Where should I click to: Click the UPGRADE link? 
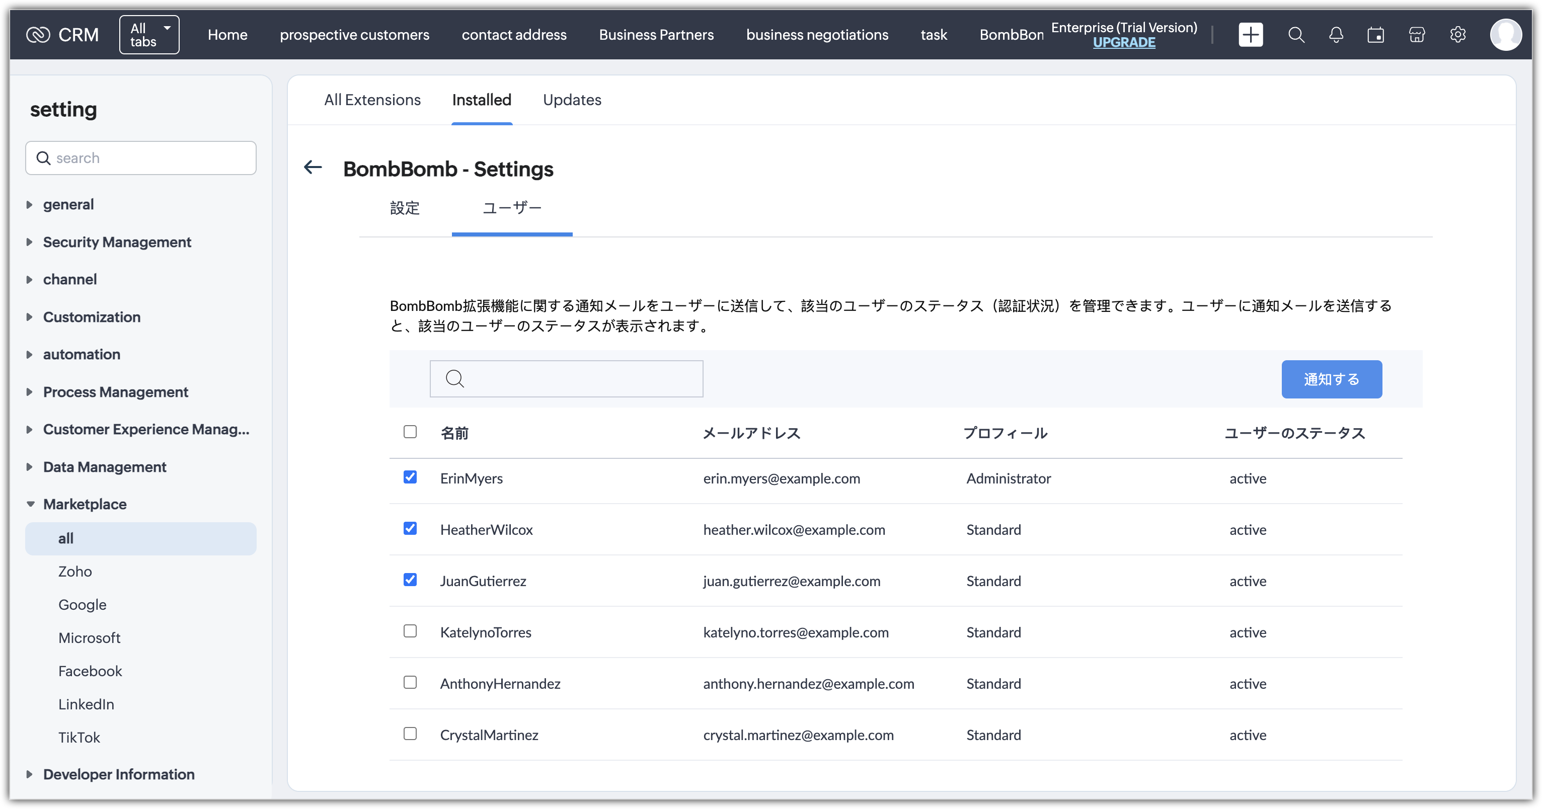pyautogui.click(x=1124, y=42)
